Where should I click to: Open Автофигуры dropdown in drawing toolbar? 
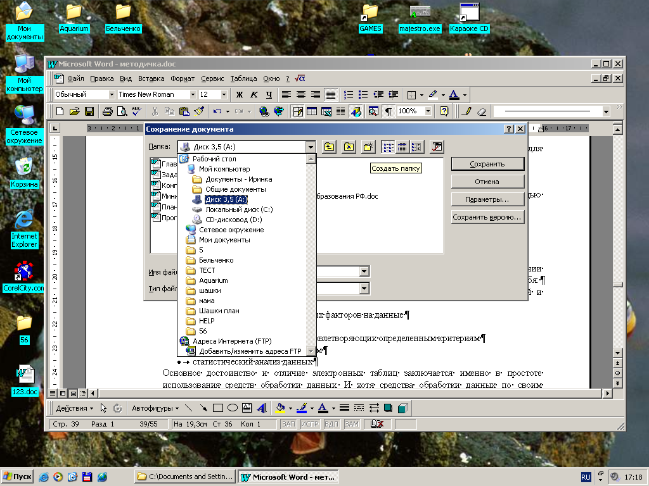155,408
